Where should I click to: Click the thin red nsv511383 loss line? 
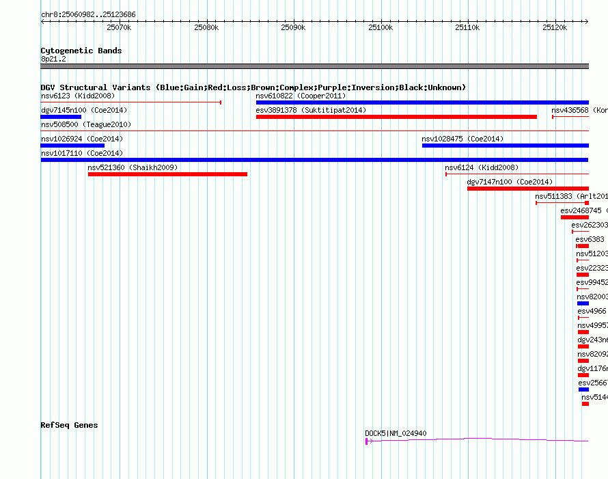pos(560,203)
